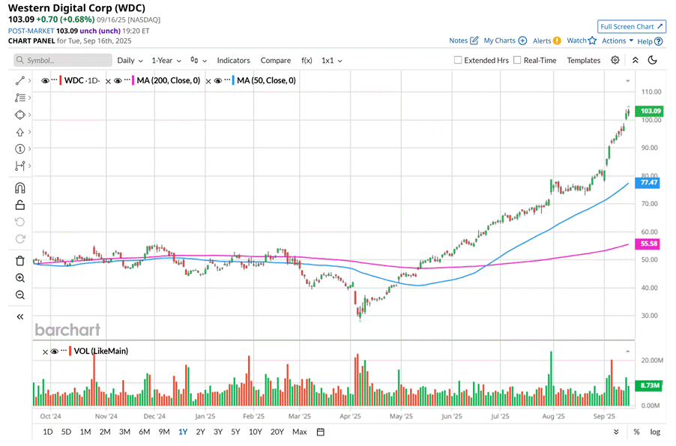Open the Daily interval dropdown
Screen dimensions: 676x446
tap(130, 61)
